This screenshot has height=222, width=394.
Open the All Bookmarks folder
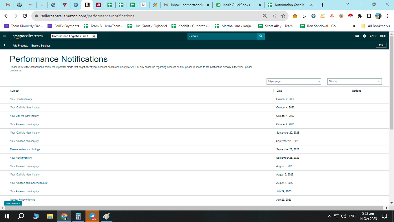click(375, 26)
